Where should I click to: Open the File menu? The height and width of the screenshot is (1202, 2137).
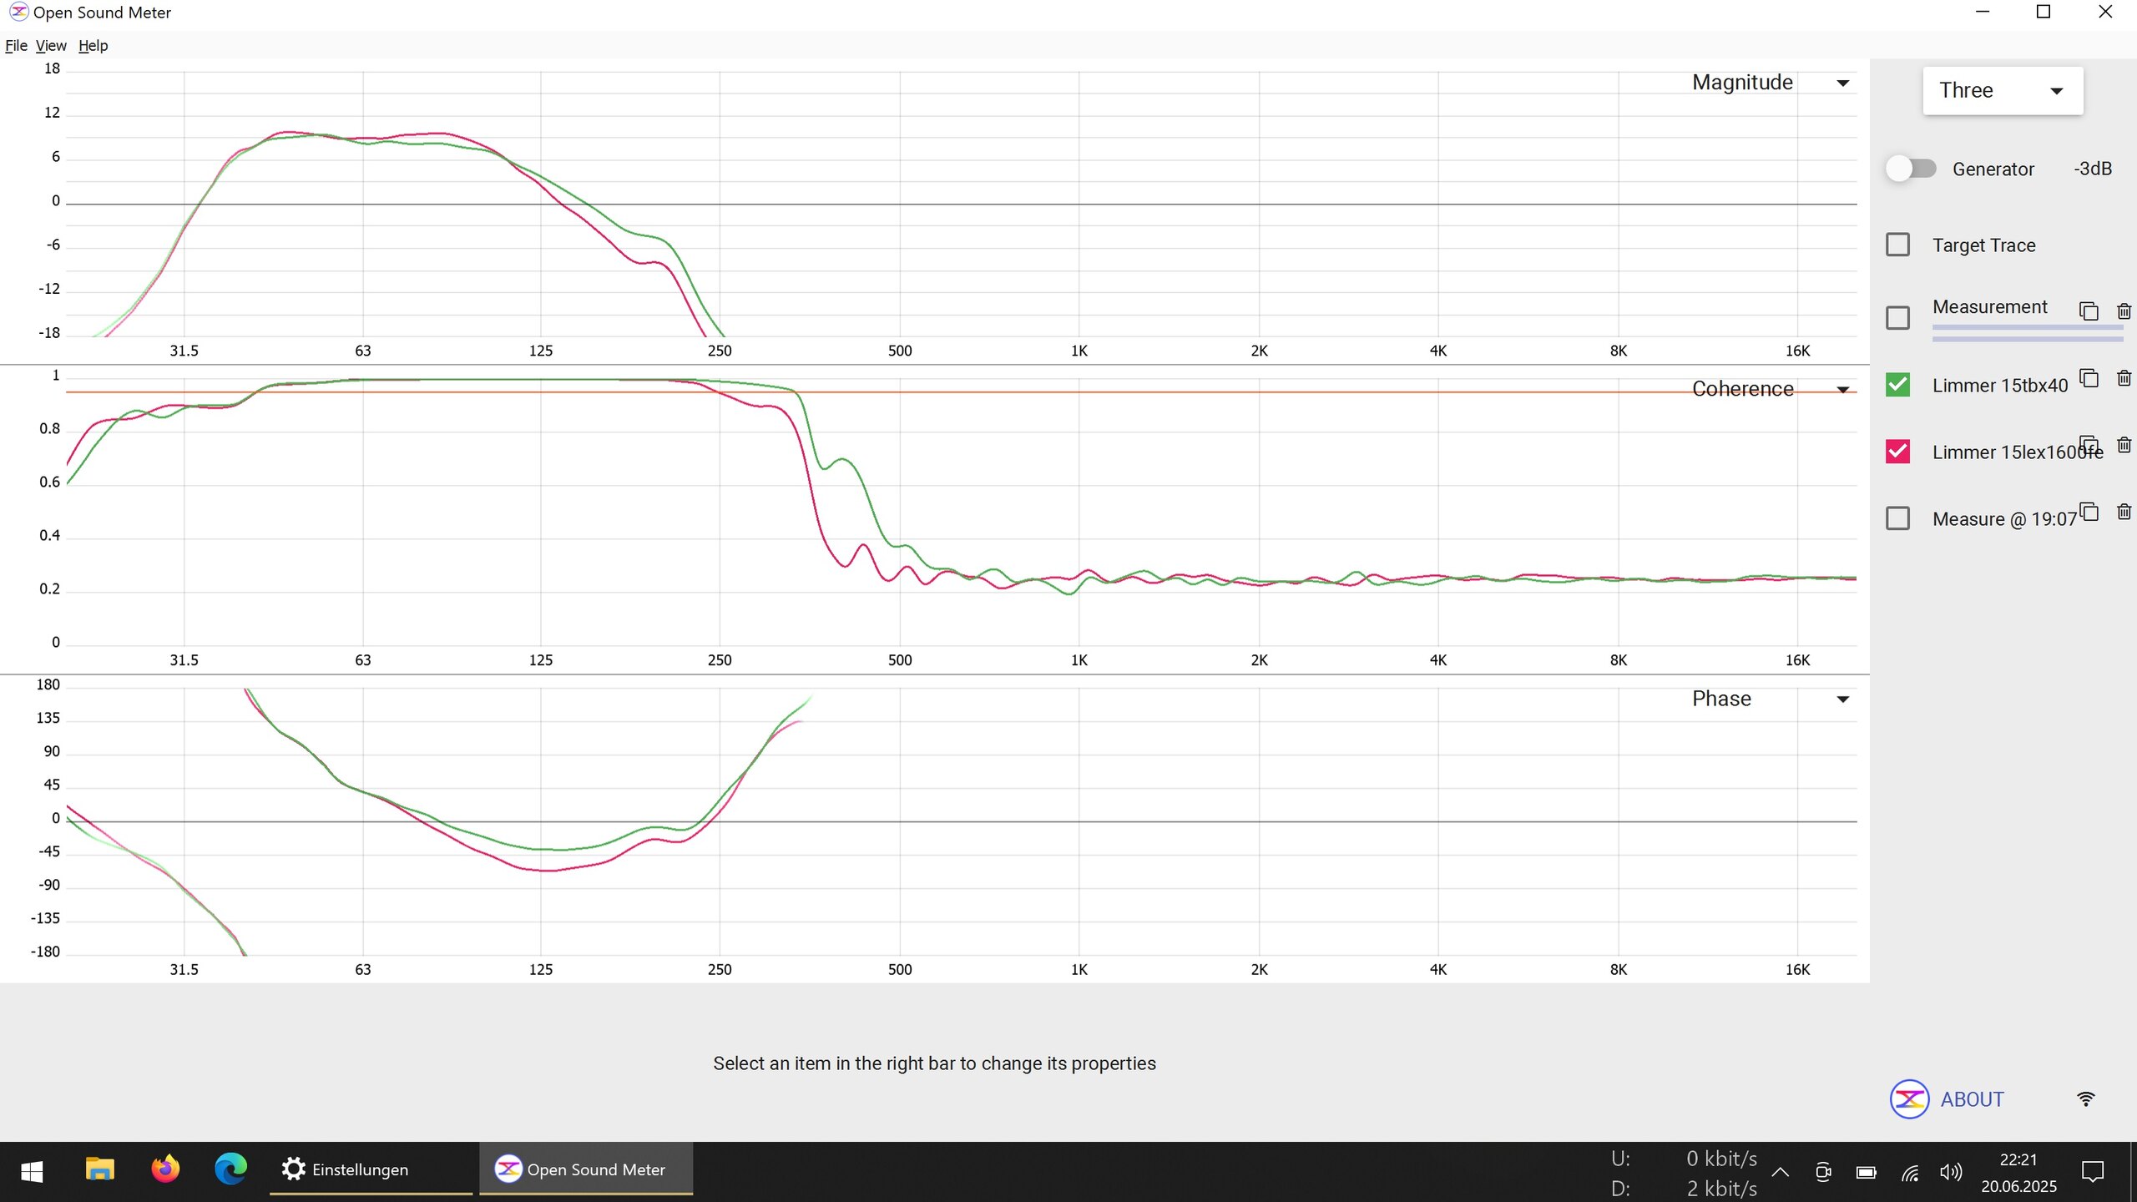[x=16, y=46]
